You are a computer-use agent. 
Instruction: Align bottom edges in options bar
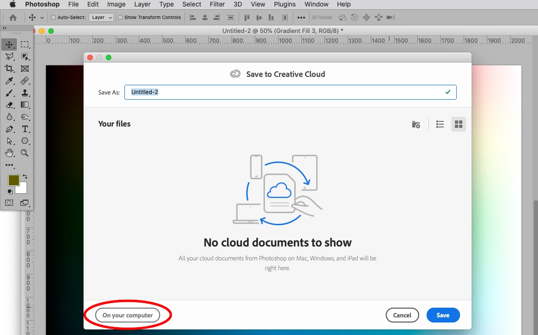271,18
